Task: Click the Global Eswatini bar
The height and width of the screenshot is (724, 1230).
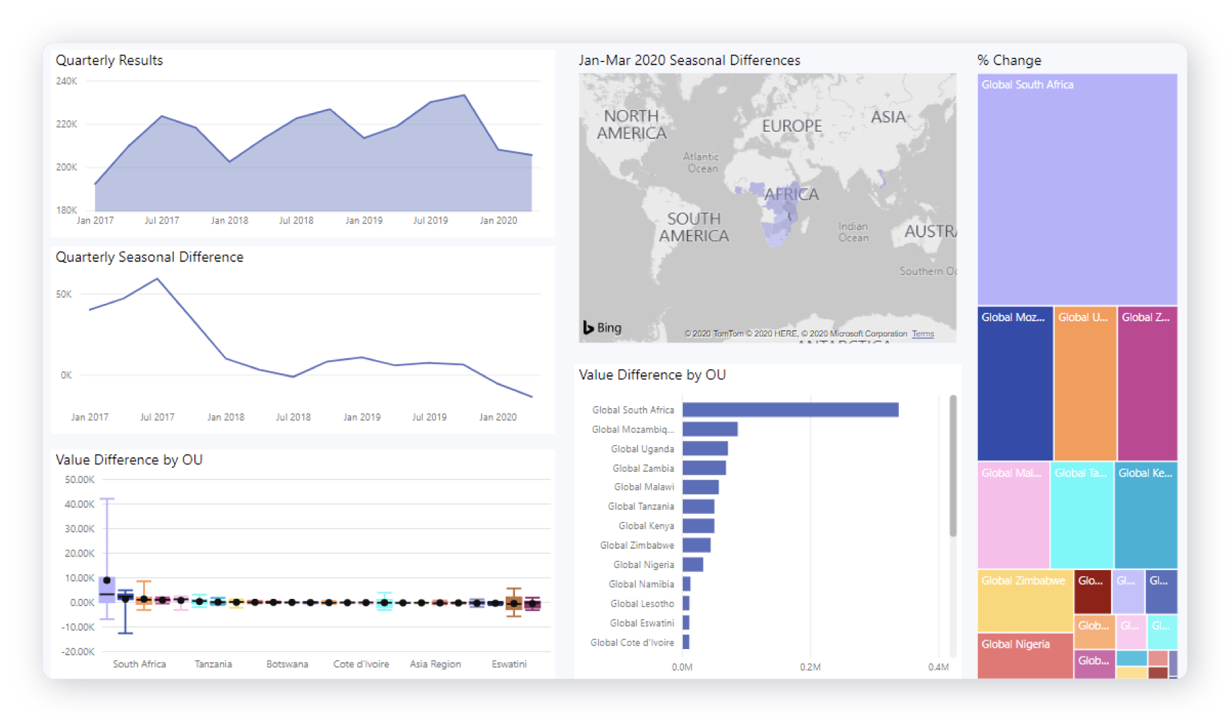Action: (x=686, y=623)
